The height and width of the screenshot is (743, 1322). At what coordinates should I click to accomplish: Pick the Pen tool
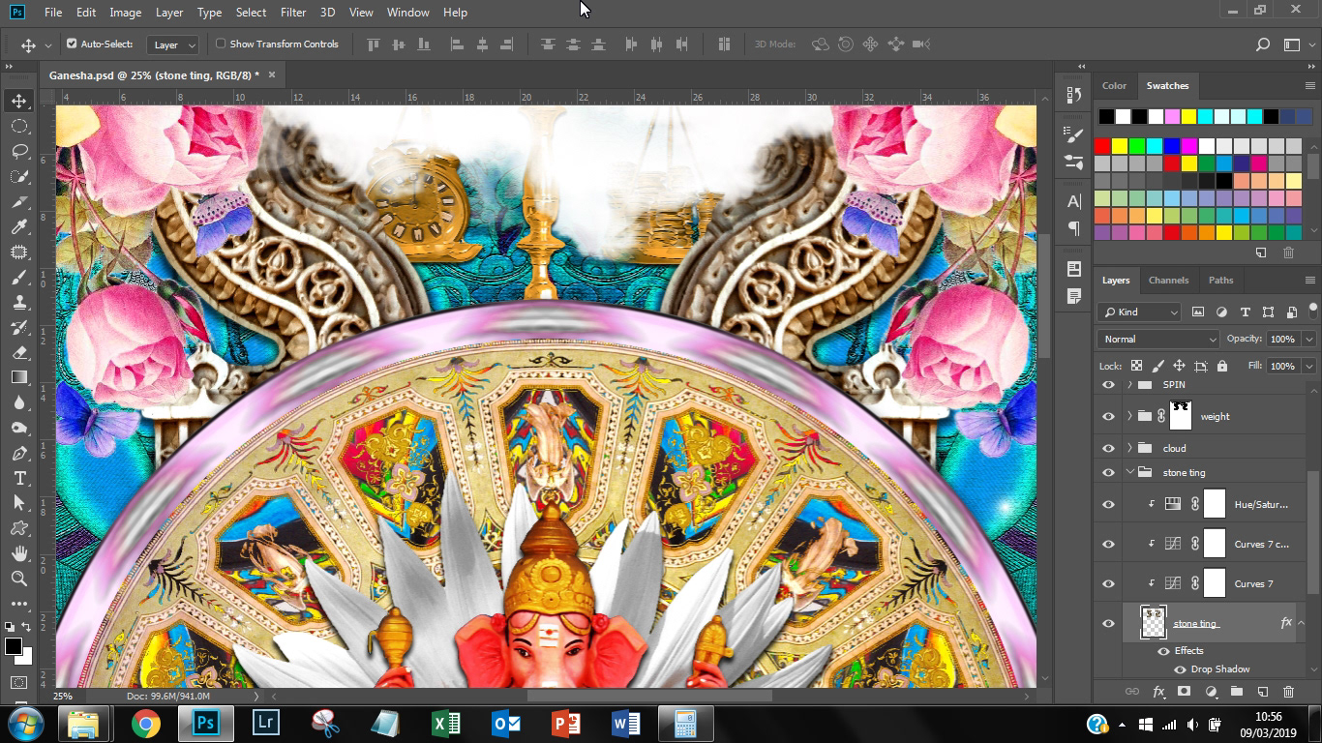tap(18, 454)
